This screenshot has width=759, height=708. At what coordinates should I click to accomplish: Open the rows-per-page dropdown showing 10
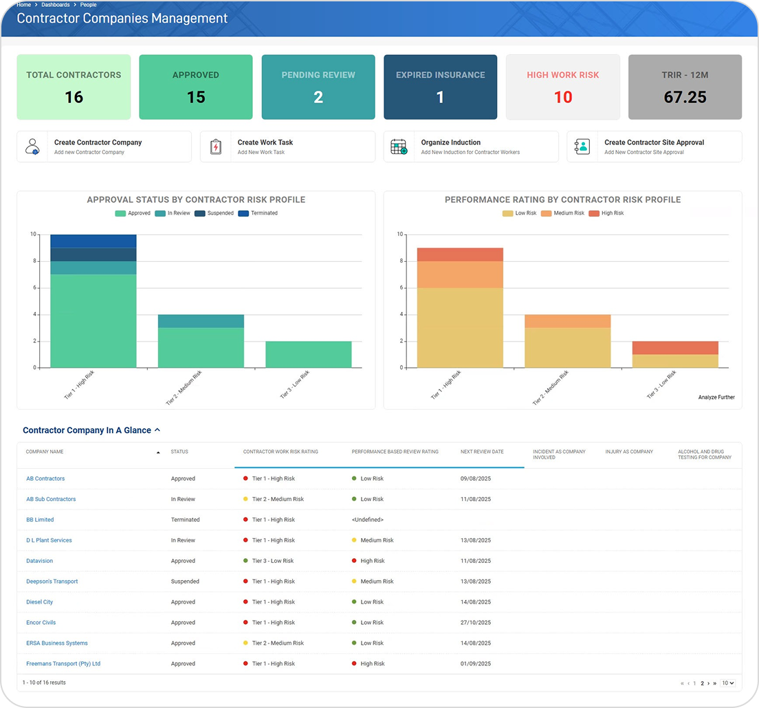(727, 683)
